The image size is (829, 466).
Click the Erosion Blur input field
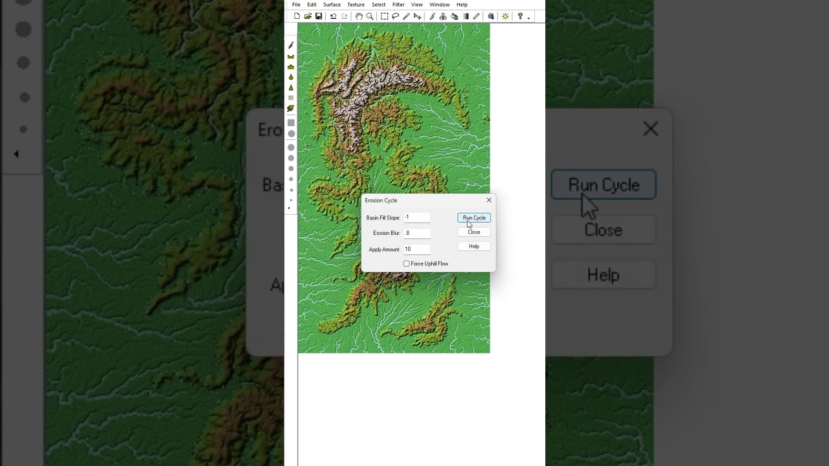417,233
